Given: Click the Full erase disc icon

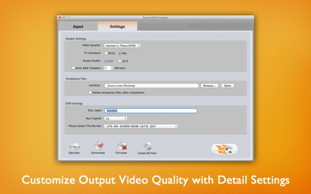Looking at the screenshot, I should pos(122,146).
